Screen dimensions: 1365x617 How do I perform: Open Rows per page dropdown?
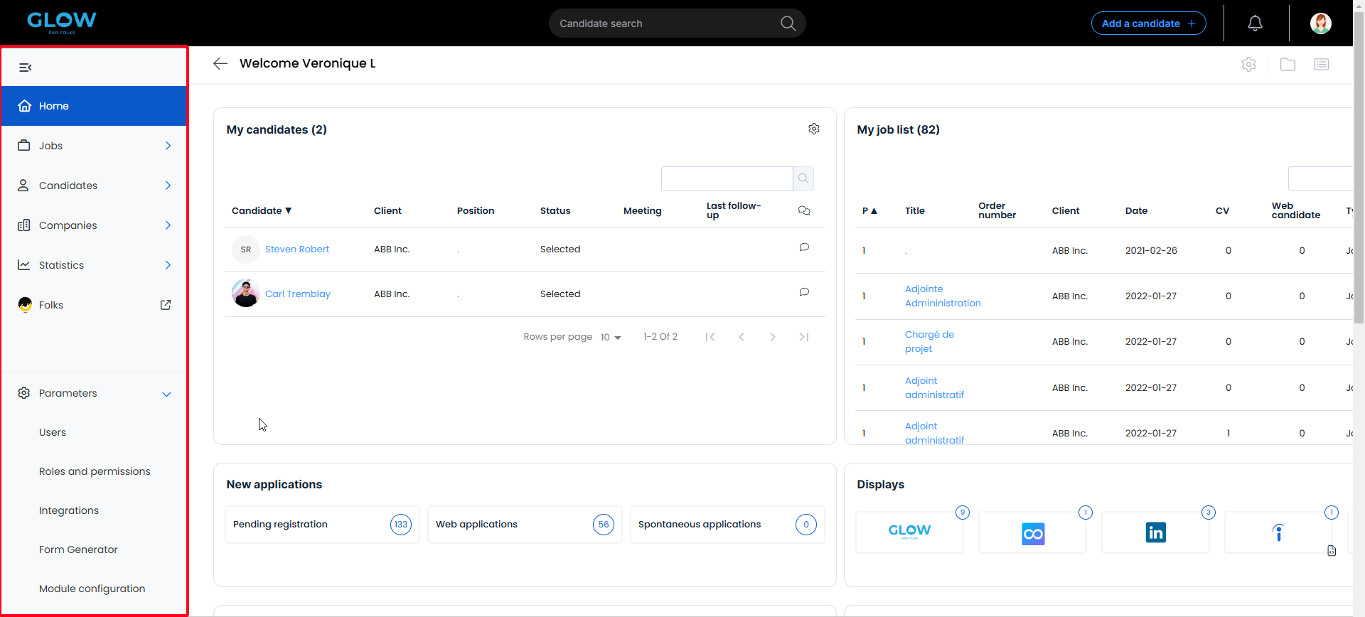point(611,337)
